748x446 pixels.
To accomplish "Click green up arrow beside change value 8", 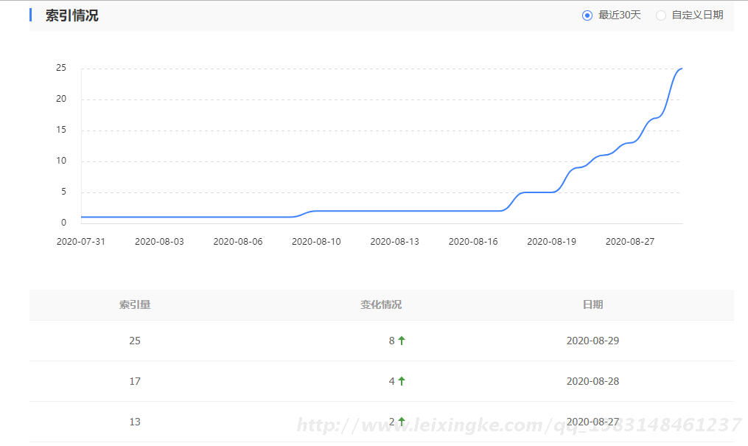I will (x=402, y=341).
